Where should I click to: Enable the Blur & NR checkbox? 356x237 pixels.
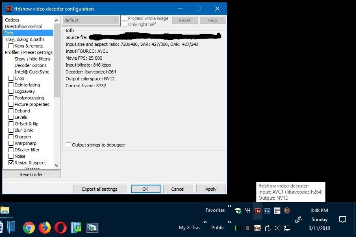pyautogui.click(x=11, y=130)
